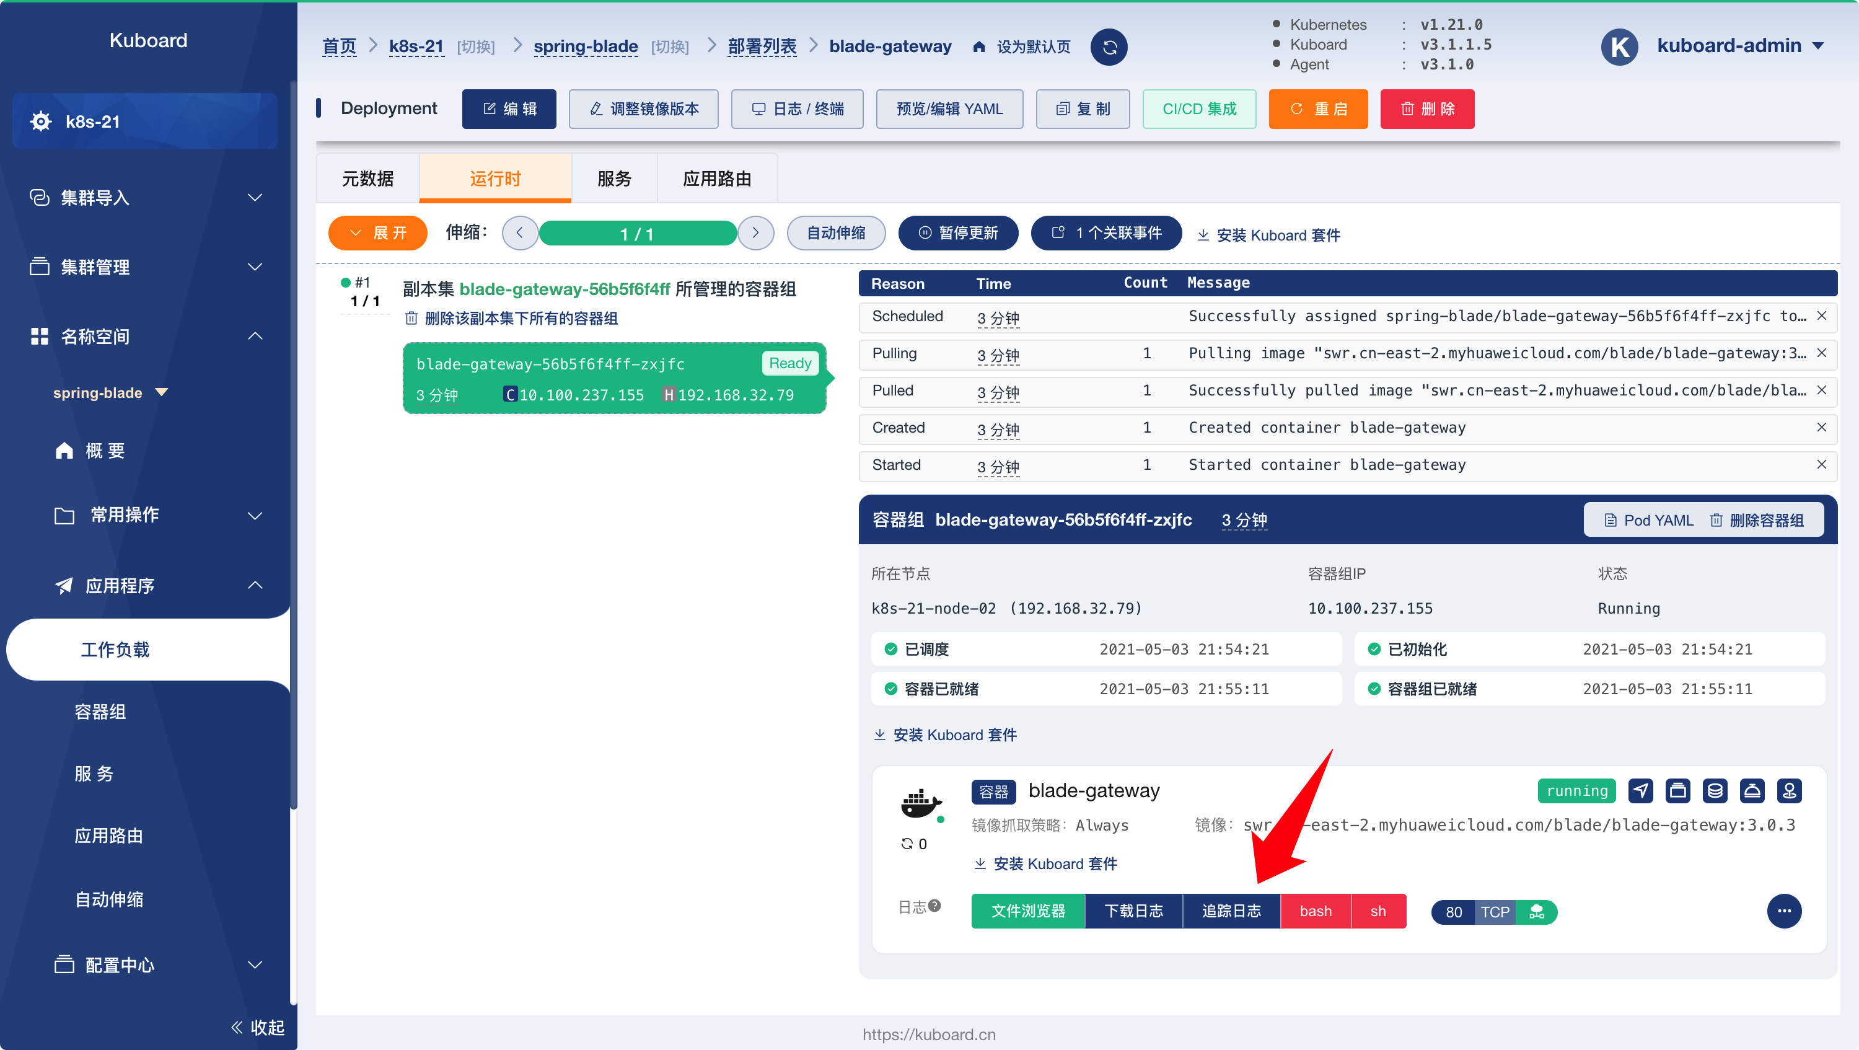Switch to the 运行时 tab

495,179
